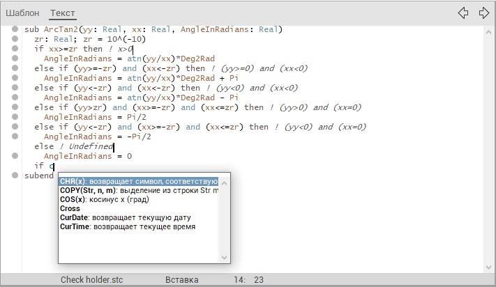Click the forward navigation arrow
Image resolution: width=496 pixels, height=287 pixels.
point(483,13)
